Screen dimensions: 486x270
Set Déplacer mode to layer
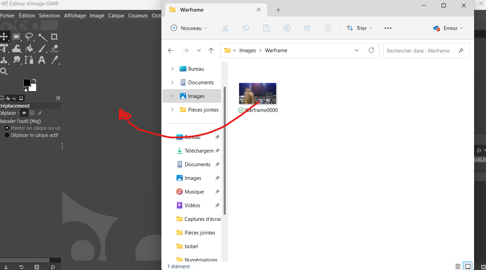(x=24, y=113)
